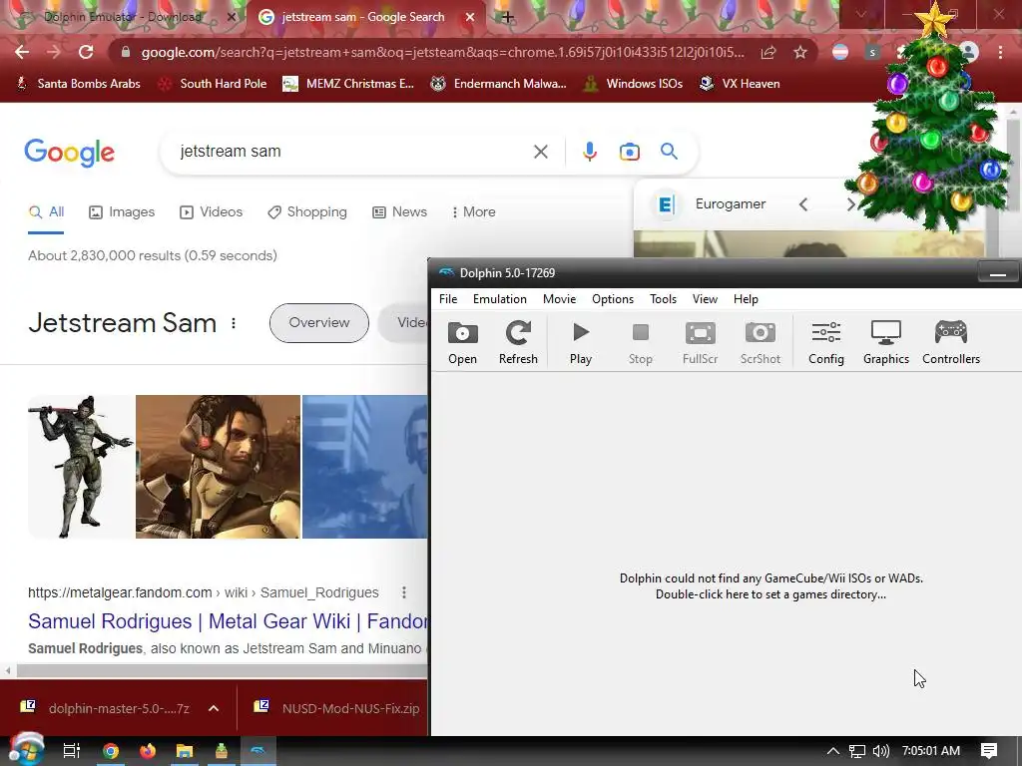Viewport: 1022px width, 766px height.
Task: Close the jetstream sam Google tab
Action: (469, 17)
